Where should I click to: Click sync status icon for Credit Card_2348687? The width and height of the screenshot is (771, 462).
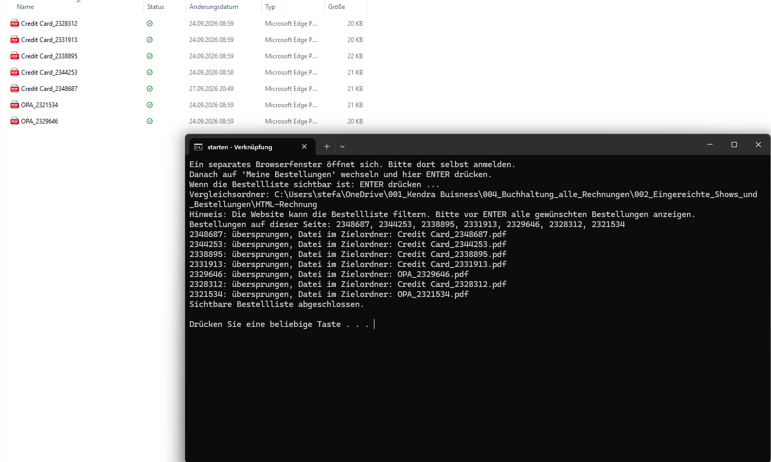pyautogui.click(x=150, y=89)
